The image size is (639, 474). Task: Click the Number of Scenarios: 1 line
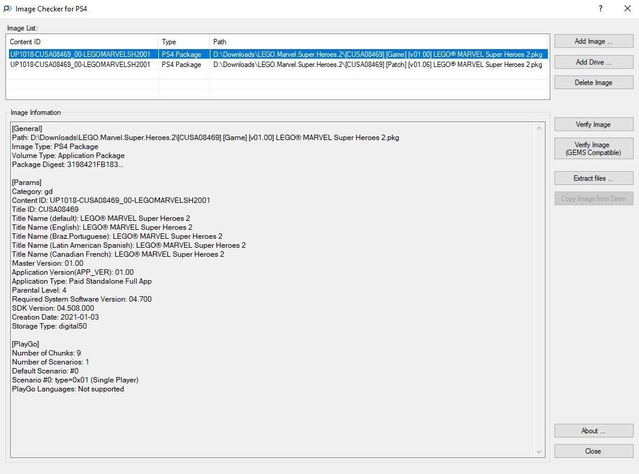(x=50, y=361)
